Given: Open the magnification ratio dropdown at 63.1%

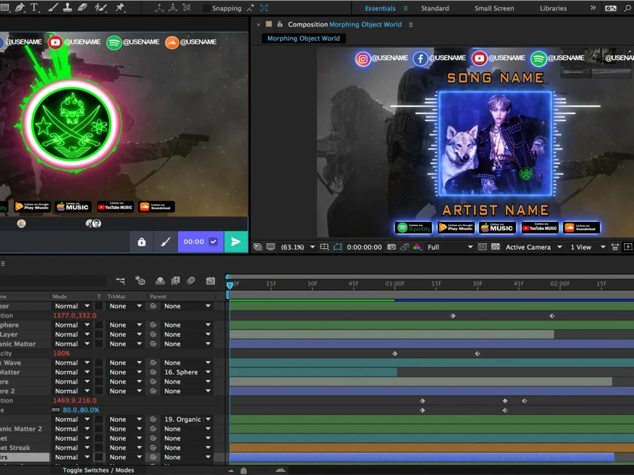Looking at the screenshot, I should (297, 247).
